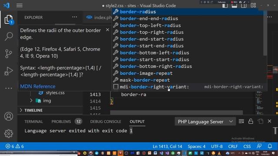Select border-end-start-radius suggestion
Viewport: 278px width, 156px height.
coord(188,39)
